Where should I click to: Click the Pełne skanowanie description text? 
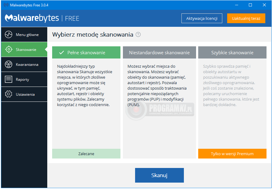point(85,85)
